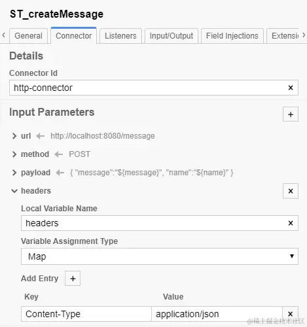Add a new map entry

pos(73,279)
